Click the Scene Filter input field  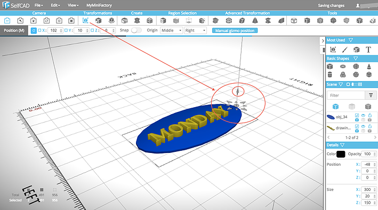click(346, 95)
